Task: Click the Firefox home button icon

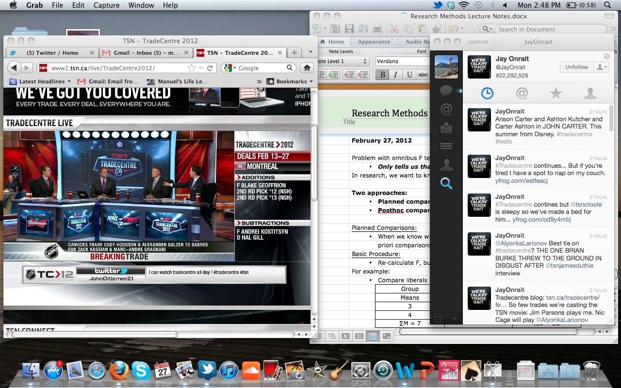Action: click(307, 68)
